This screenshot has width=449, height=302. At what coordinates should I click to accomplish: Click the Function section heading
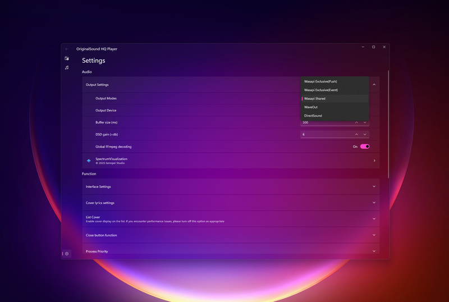click(89, 174)
